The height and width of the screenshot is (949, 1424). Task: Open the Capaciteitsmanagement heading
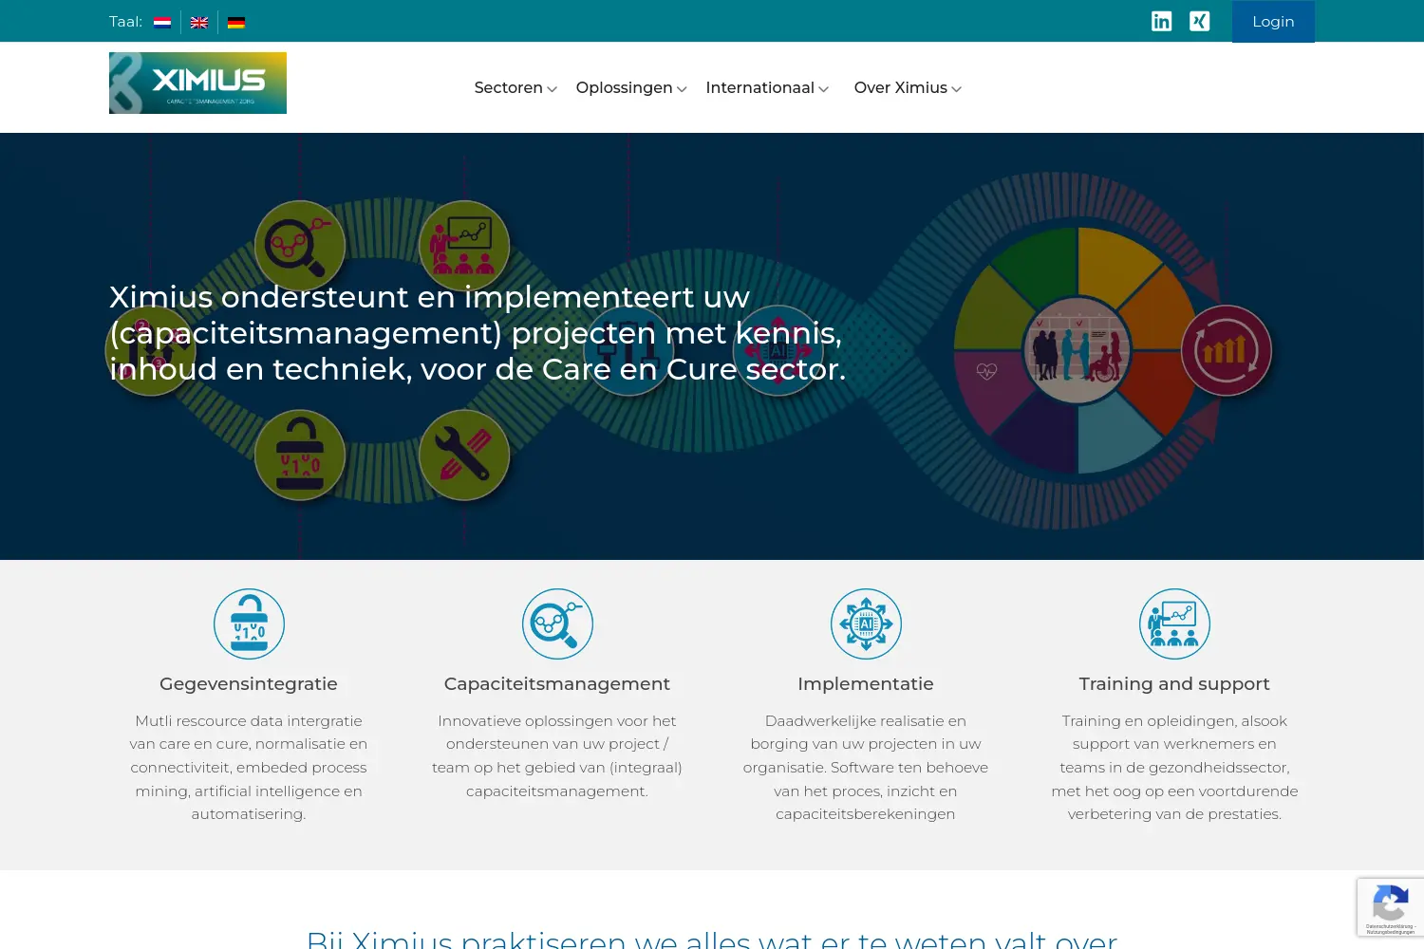[557, 683]
